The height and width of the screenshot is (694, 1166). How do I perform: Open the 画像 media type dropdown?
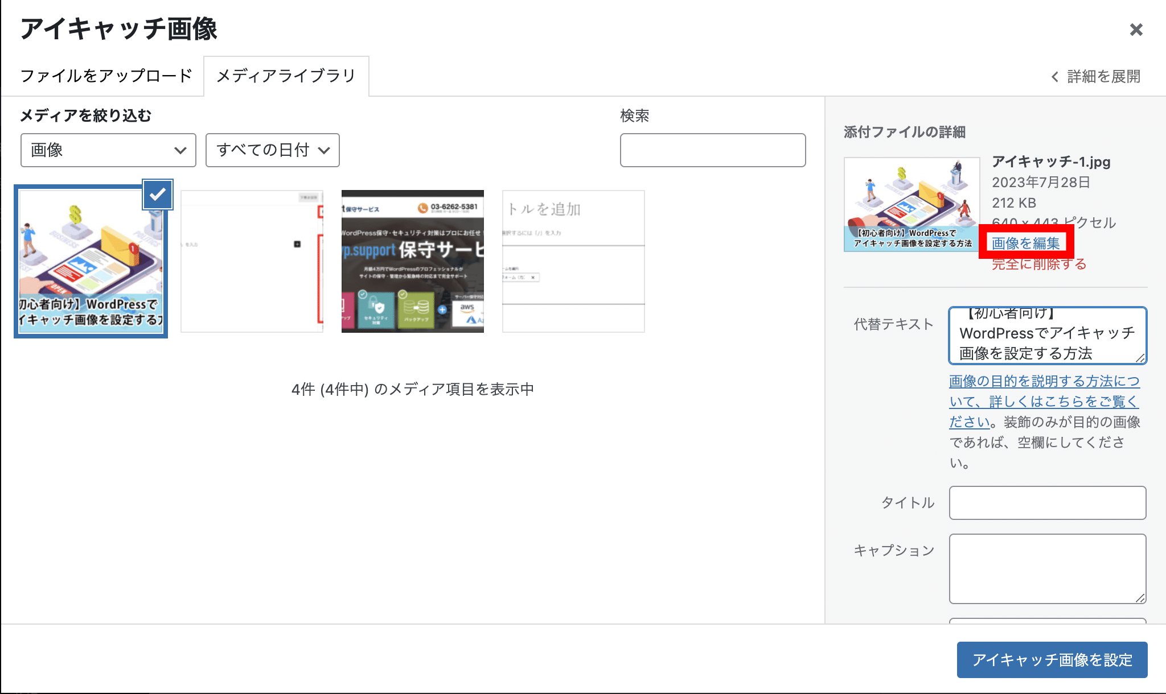point(108,150)
